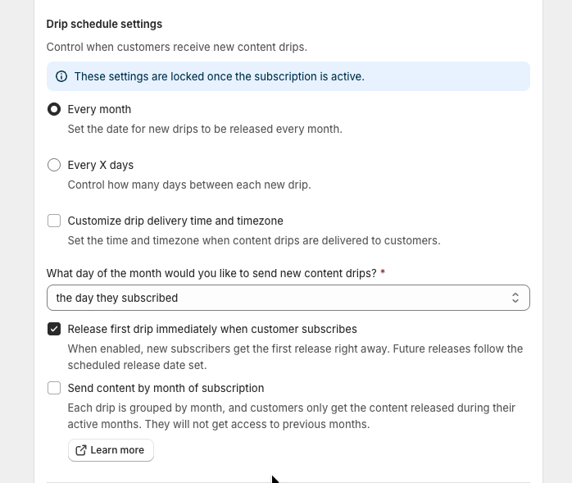Click the "Every X days" option label

[x=101, y=165]
